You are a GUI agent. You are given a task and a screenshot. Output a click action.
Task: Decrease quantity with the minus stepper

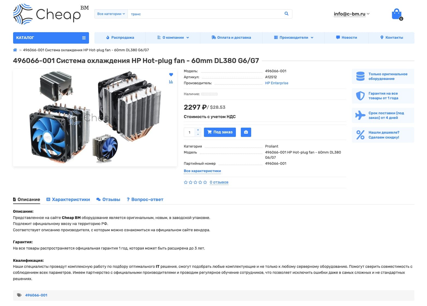coord(198,134)
